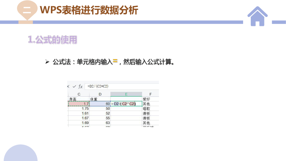The width and height of the screenshot is (286, 161).
Task: Click the weight cell with value 63
Action: (100, 123)
